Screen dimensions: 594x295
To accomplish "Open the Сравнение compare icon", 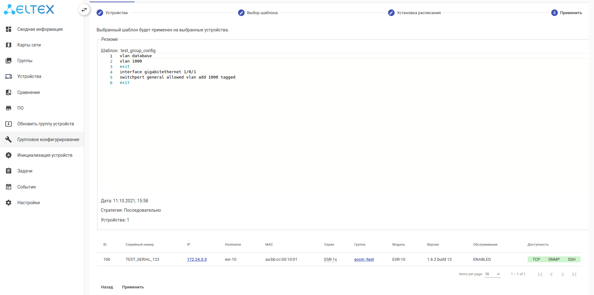I will click(8, 92).
